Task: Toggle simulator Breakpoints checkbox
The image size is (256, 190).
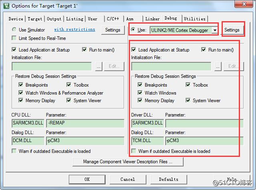Action: 21,85
